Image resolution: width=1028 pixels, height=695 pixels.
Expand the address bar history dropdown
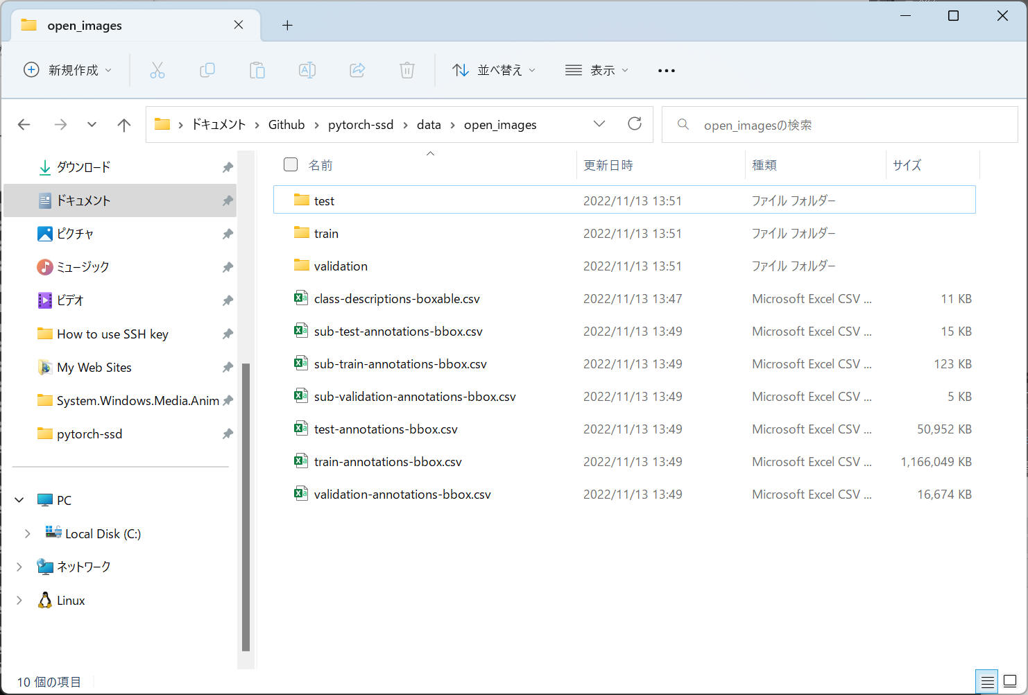pos(599,123)
